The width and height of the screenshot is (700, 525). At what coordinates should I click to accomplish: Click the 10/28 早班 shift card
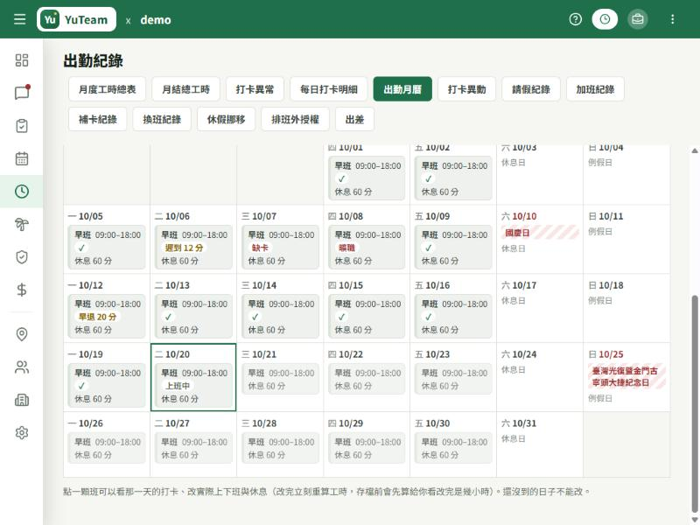tap(280, 448)
